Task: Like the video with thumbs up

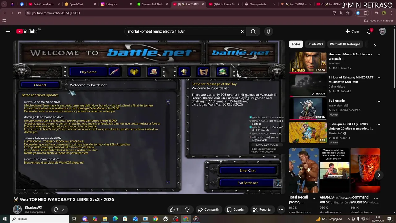Action: point(174,210)
